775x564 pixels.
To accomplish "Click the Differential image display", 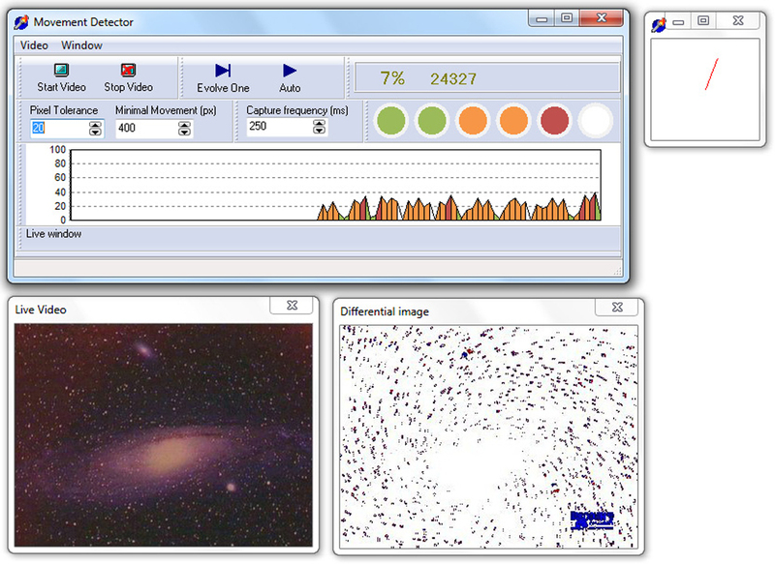I will coord(488,436).
